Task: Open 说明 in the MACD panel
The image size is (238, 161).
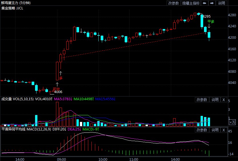Action: [215, 130]
